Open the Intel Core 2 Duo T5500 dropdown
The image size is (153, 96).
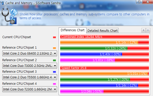(x=30, y=77)
